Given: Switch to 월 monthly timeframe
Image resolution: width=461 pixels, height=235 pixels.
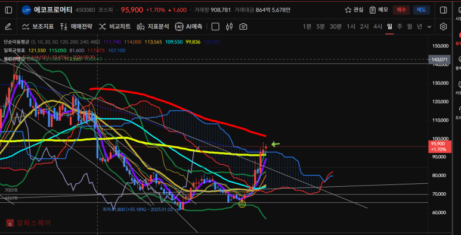Looking at the screenshot, I should coord(410,27).
